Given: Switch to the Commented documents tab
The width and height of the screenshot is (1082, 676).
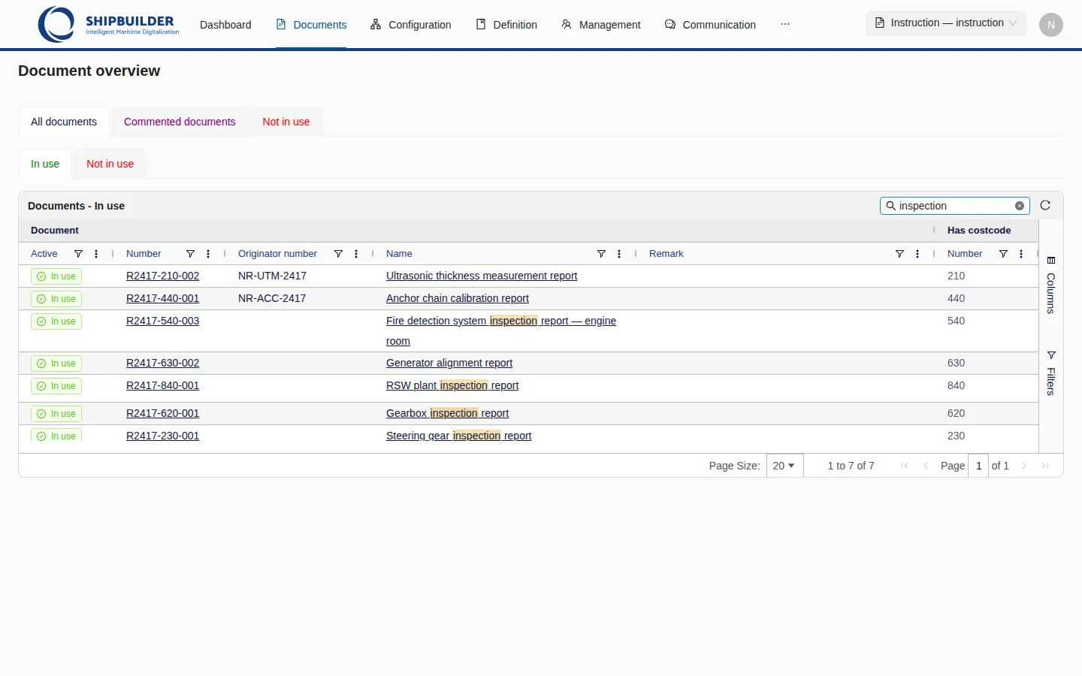Looking at the screenshot, I should click(180, 122).
